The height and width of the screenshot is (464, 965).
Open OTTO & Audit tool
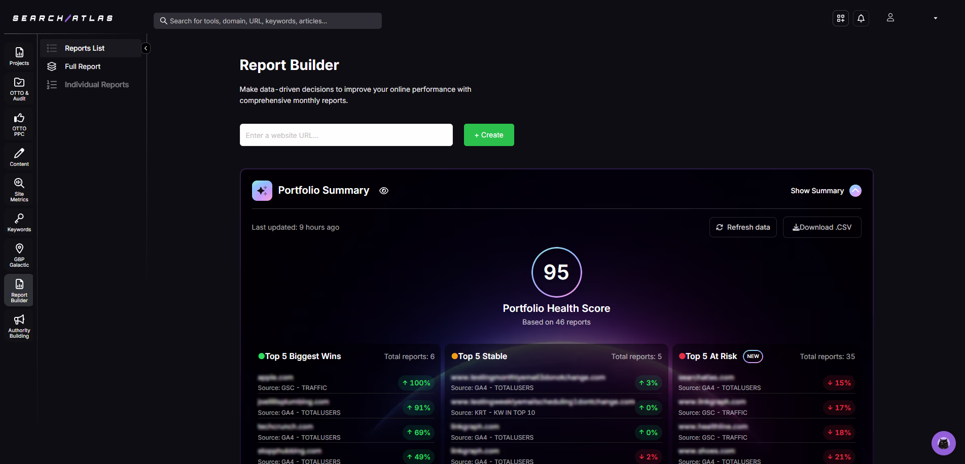19,89
